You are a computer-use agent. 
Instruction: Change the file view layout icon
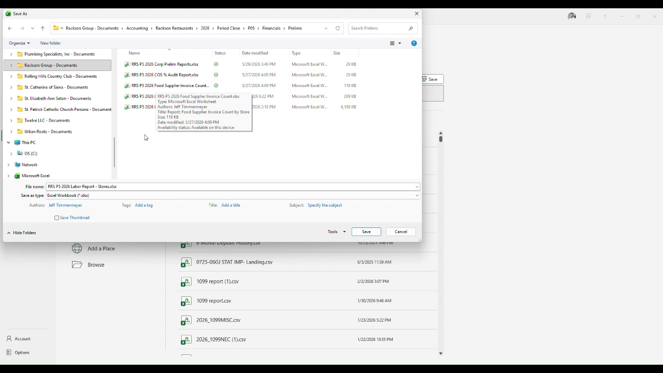click(x=393, y=44)
